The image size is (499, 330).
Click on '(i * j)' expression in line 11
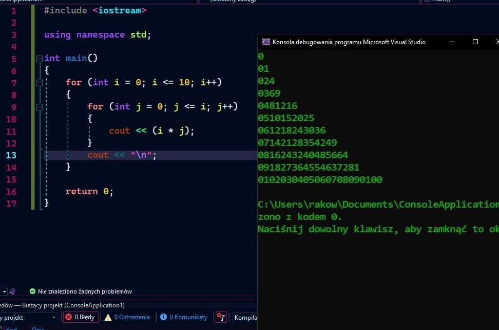click(170, 131)
